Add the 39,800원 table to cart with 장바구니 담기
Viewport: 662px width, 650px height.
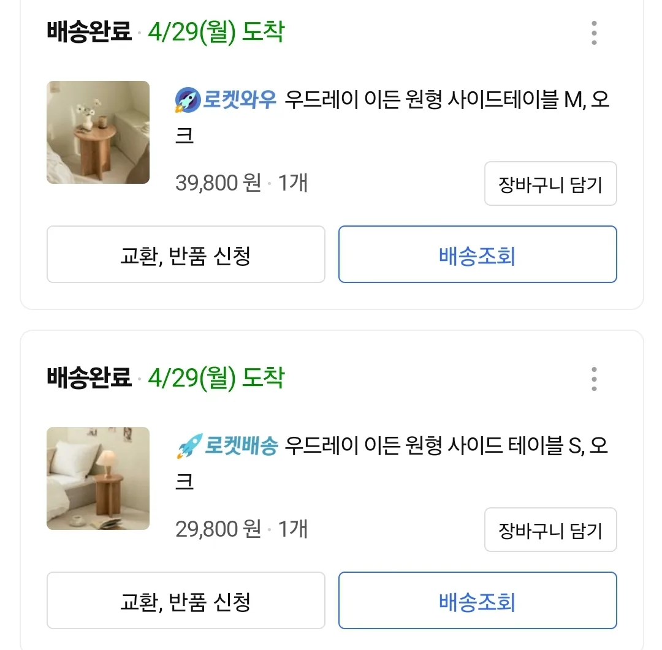click(x=550, y=184)
